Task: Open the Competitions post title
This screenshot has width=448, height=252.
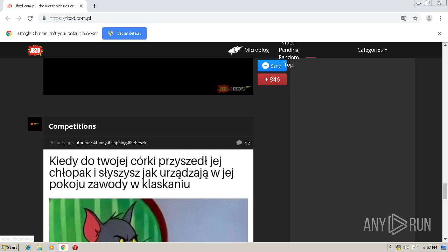Action: [x=72, y=126]
